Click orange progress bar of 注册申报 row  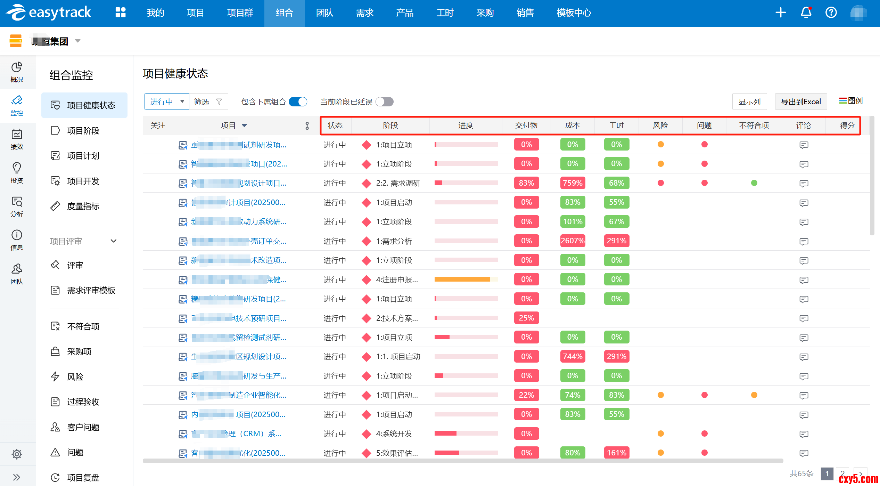tap(462, 280)
